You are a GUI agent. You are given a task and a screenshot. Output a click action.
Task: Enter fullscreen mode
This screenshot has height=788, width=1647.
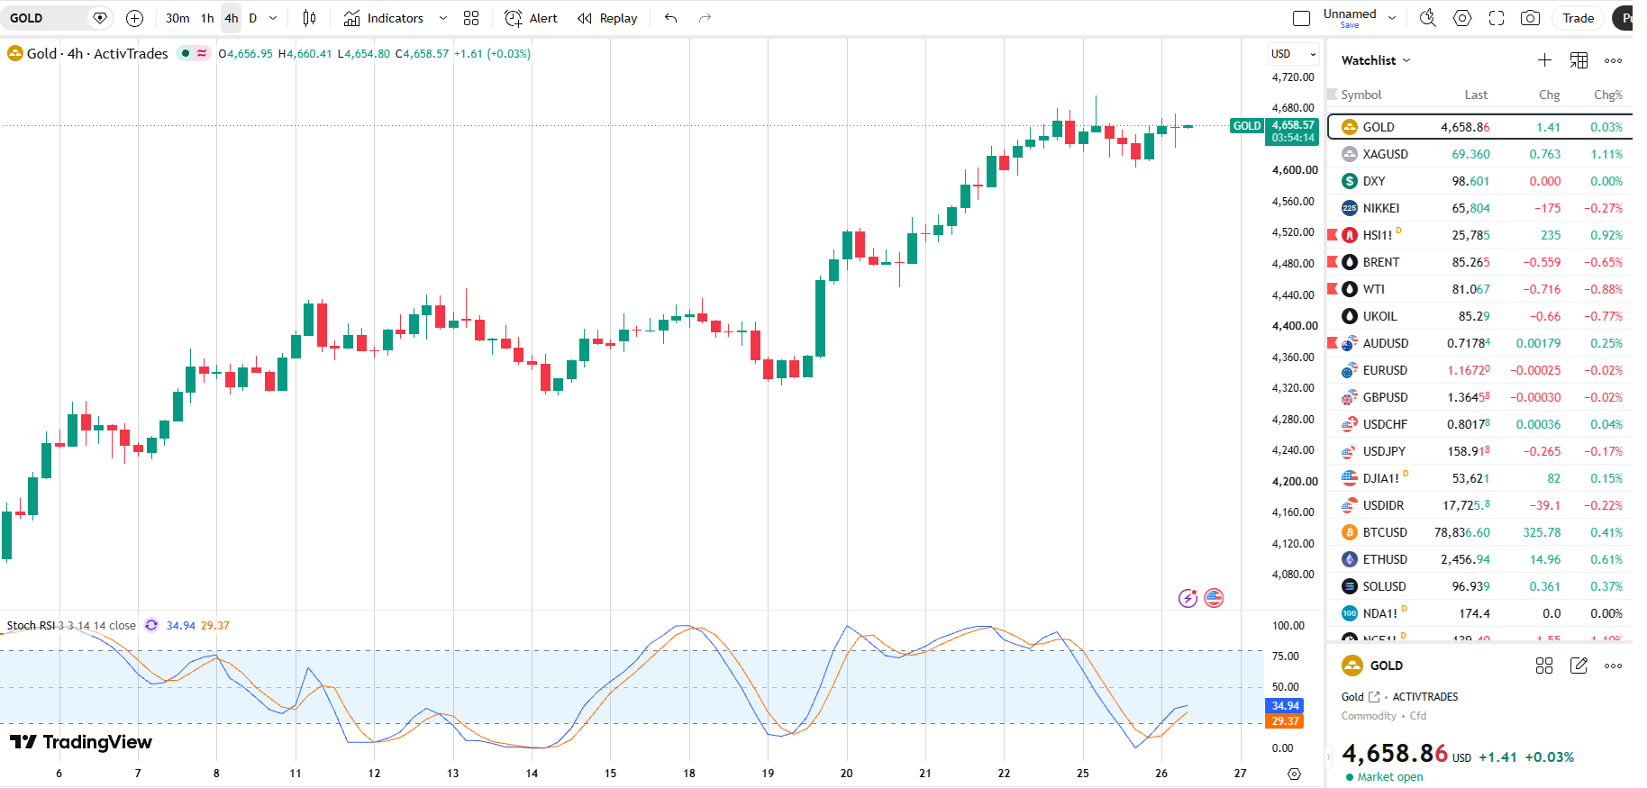coord(1497,18)
